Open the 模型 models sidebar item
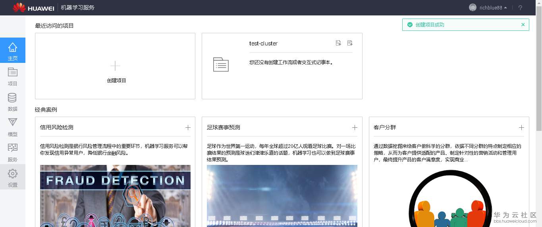Screen dimensions: 542x227 (x=13, y=126)
